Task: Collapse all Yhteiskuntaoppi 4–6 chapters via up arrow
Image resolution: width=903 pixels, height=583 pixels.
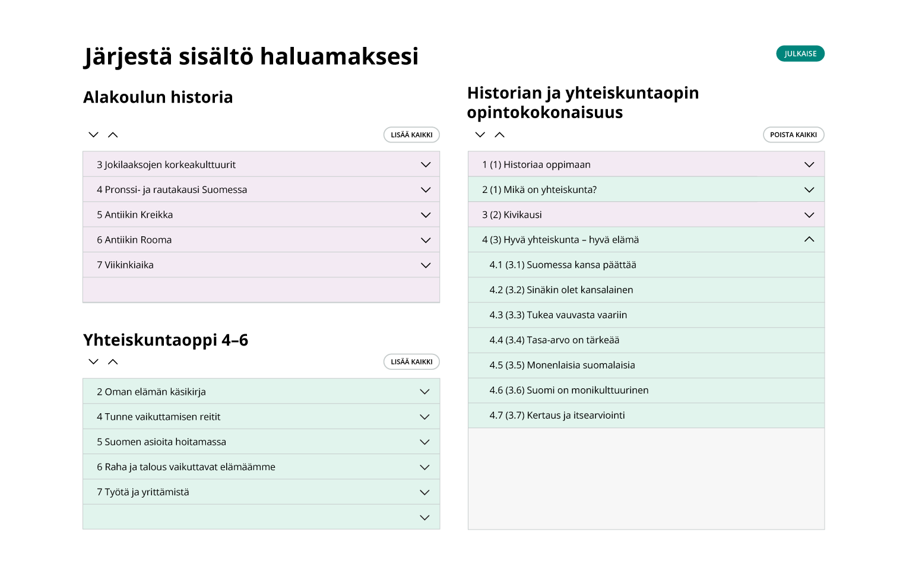Action: 113,362
